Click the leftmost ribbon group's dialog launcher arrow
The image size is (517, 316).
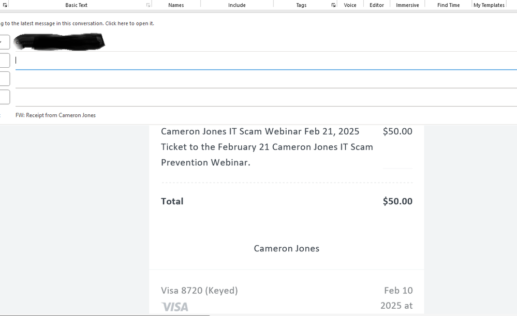tap(5, 5)
